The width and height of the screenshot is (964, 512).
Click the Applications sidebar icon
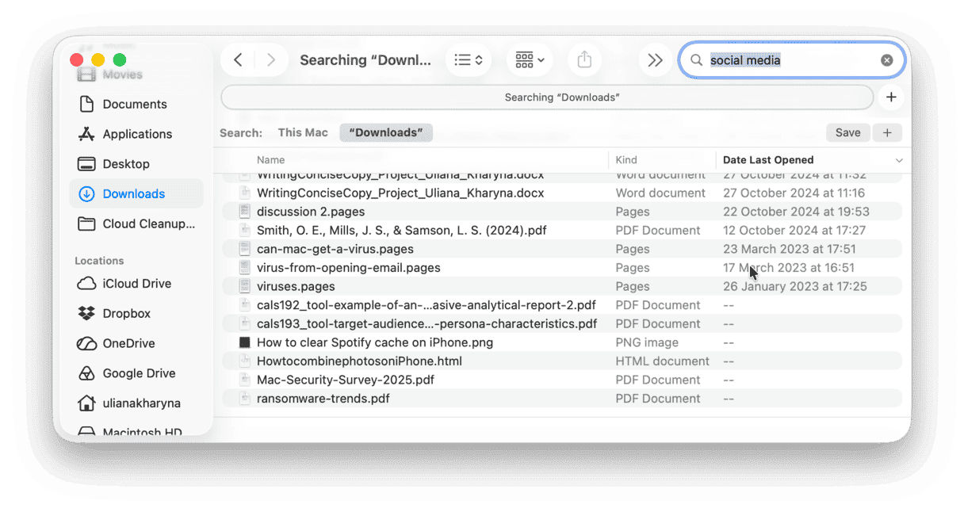tap(86, 134)
